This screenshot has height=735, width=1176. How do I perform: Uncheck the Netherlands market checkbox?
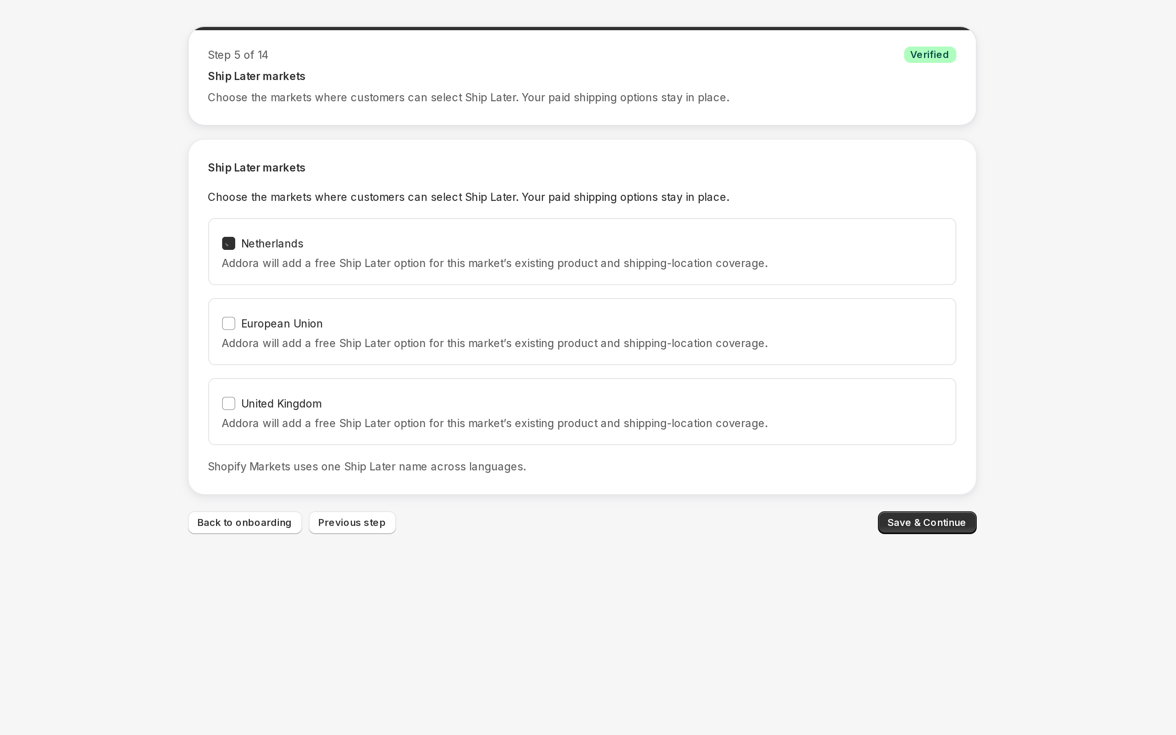(x=228, y=243)
